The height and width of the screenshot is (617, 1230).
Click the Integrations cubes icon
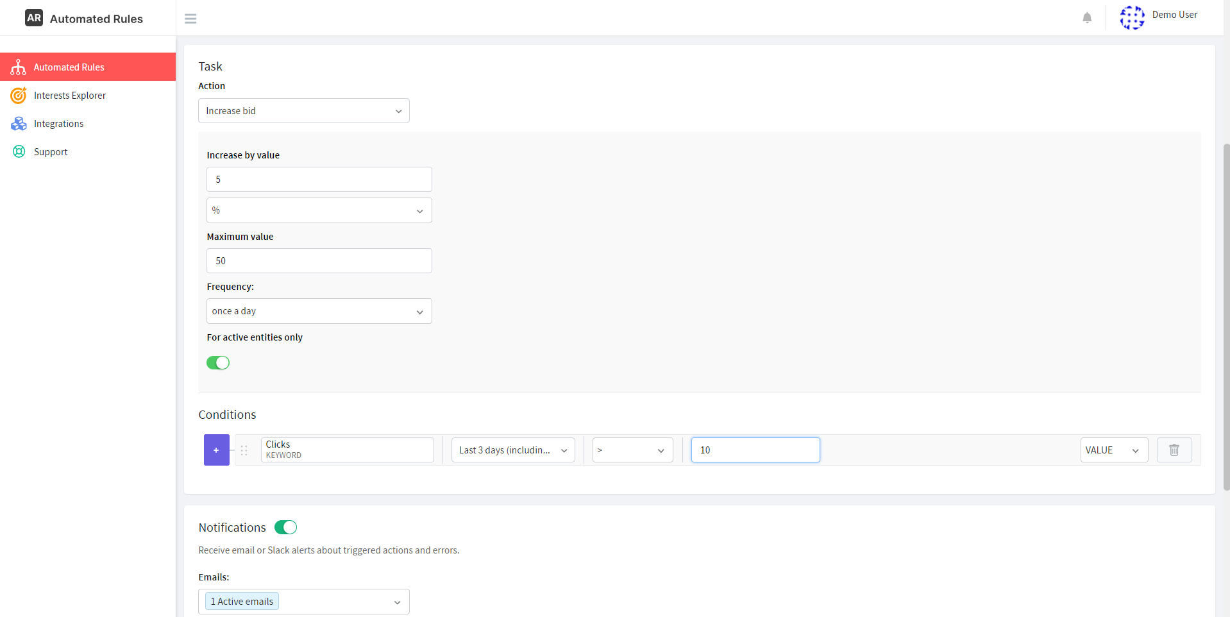19,124
